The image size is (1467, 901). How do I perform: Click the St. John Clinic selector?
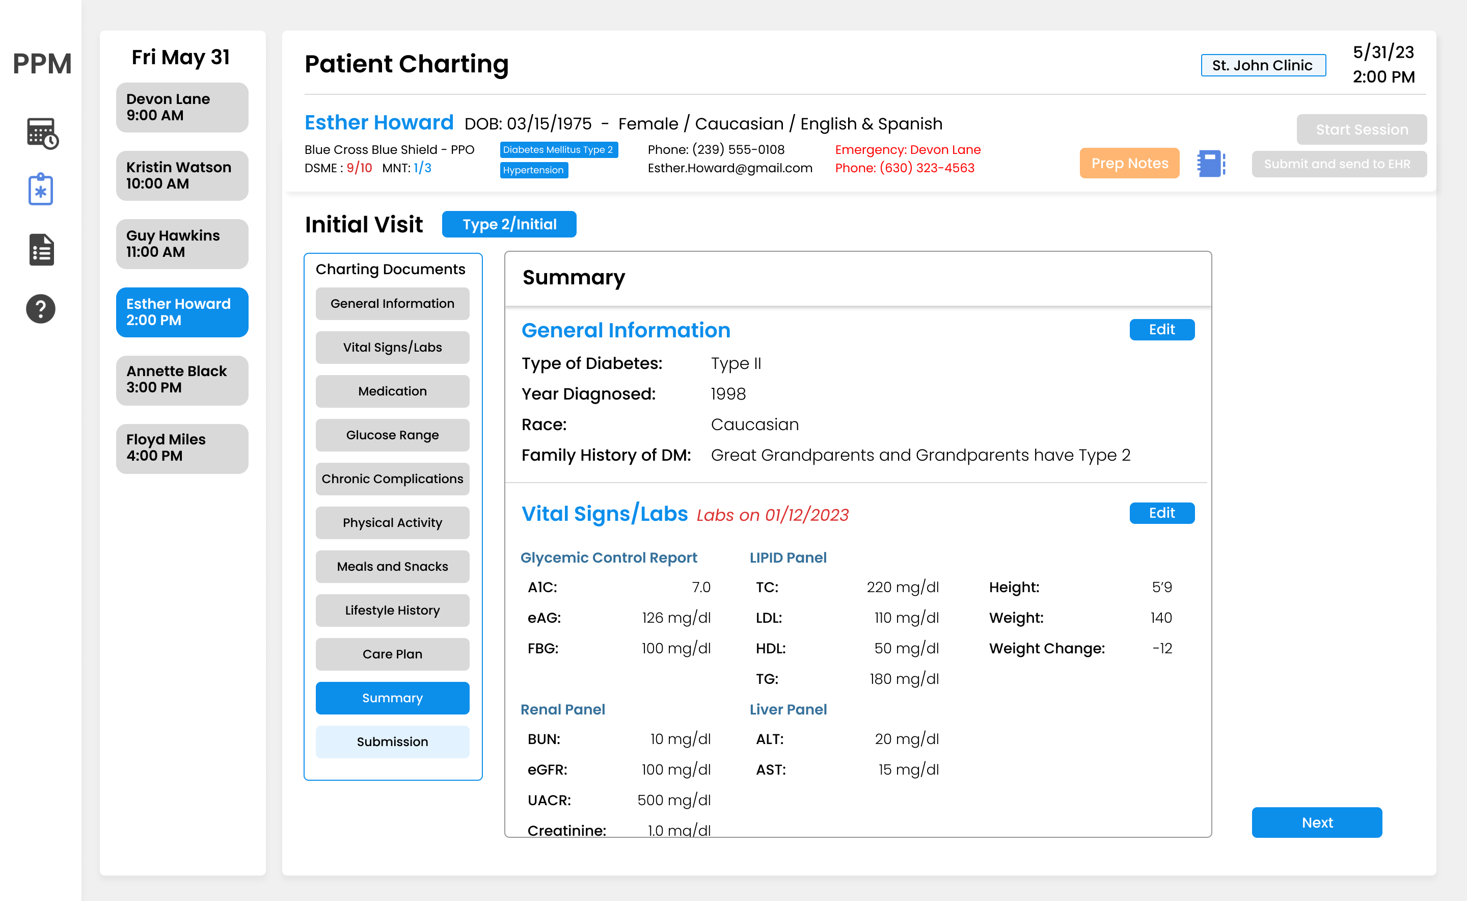click(1263, 65)
